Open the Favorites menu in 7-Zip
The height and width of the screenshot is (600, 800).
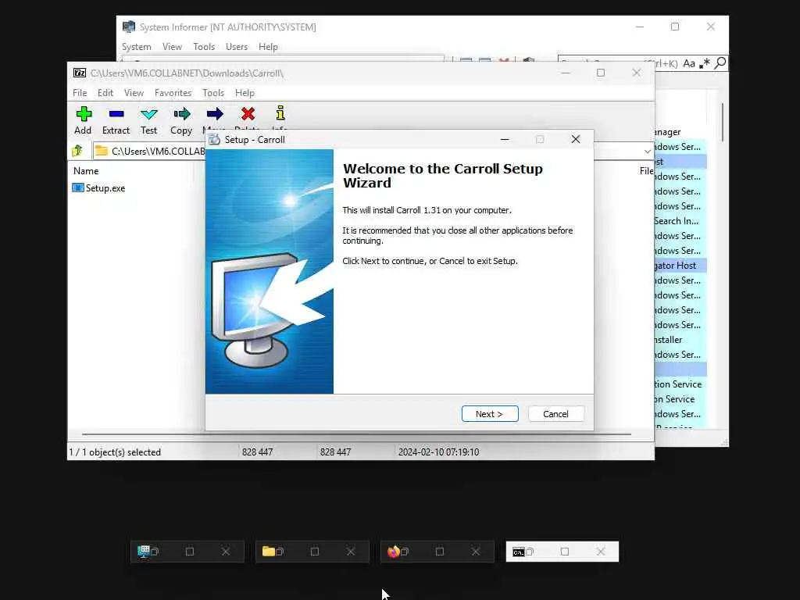173,93
